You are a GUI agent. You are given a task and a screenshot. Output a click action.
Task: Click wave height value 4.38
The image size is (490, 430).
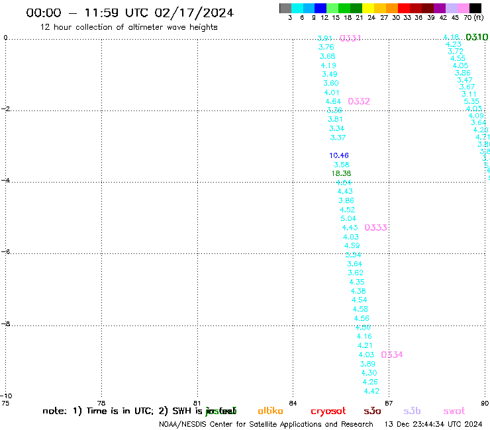[358, 291]
